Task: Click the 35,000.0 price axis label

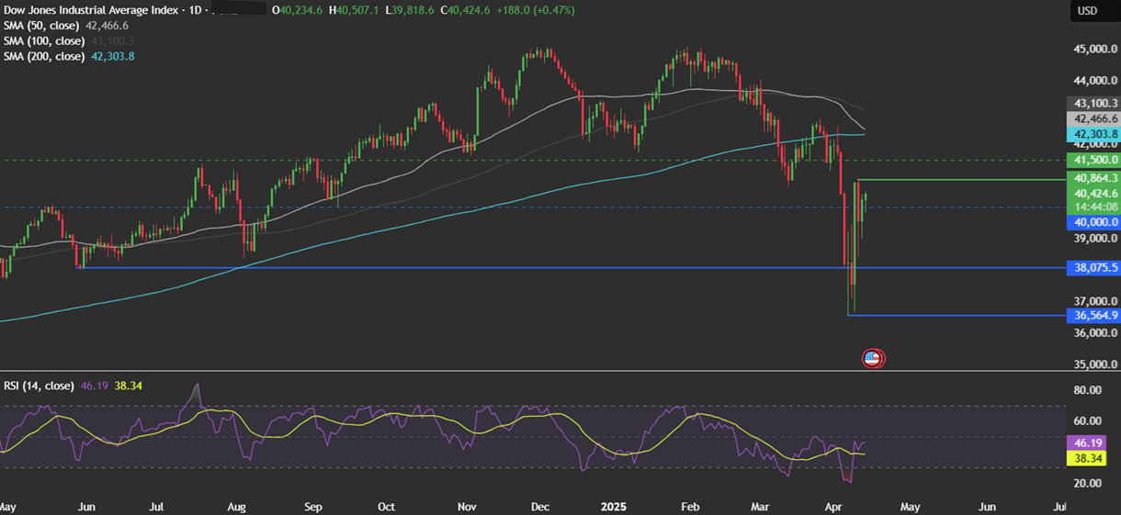Action: pyautogui.click(x=1093, y=364)
